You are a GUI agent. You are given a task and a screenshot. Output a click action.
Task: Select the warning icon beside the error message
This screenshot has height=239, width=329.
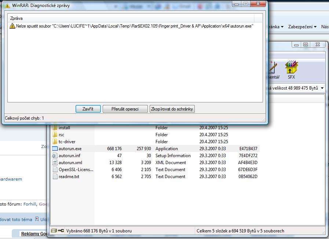pyautogui.click(x=12, y=26)
